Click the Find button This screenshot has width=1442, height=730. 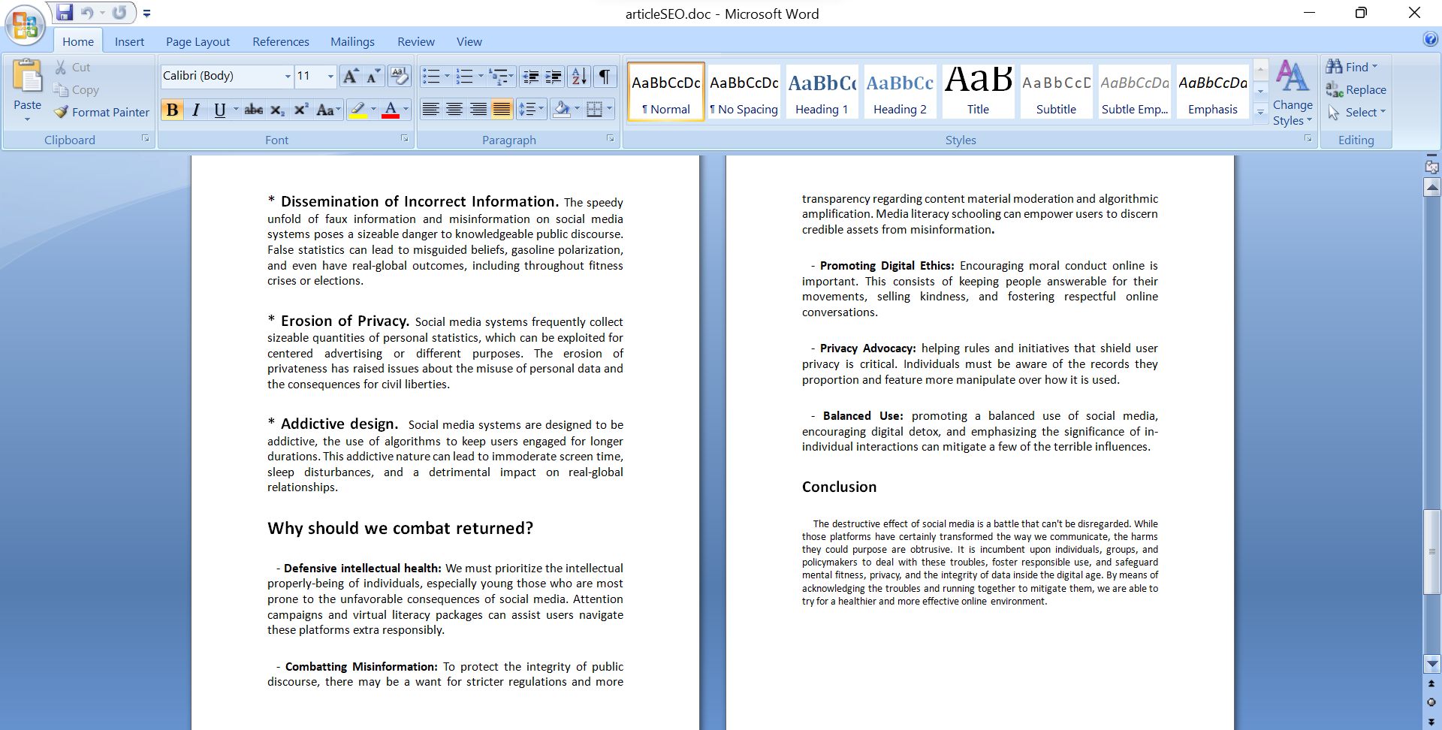click(x=1351, y=67)
